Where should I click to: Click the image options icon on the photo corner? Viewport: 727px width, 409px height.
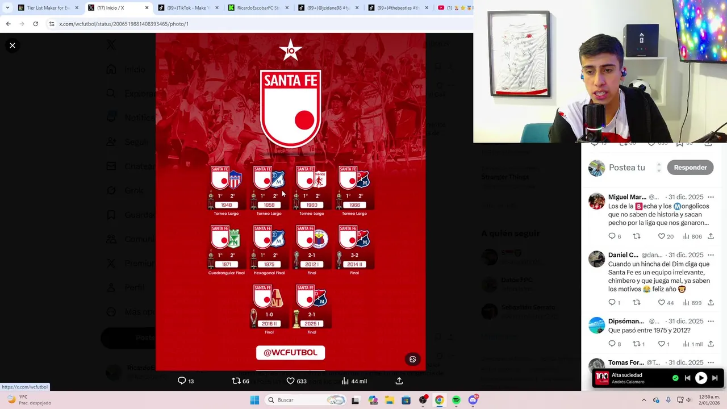tap(413, 360)
